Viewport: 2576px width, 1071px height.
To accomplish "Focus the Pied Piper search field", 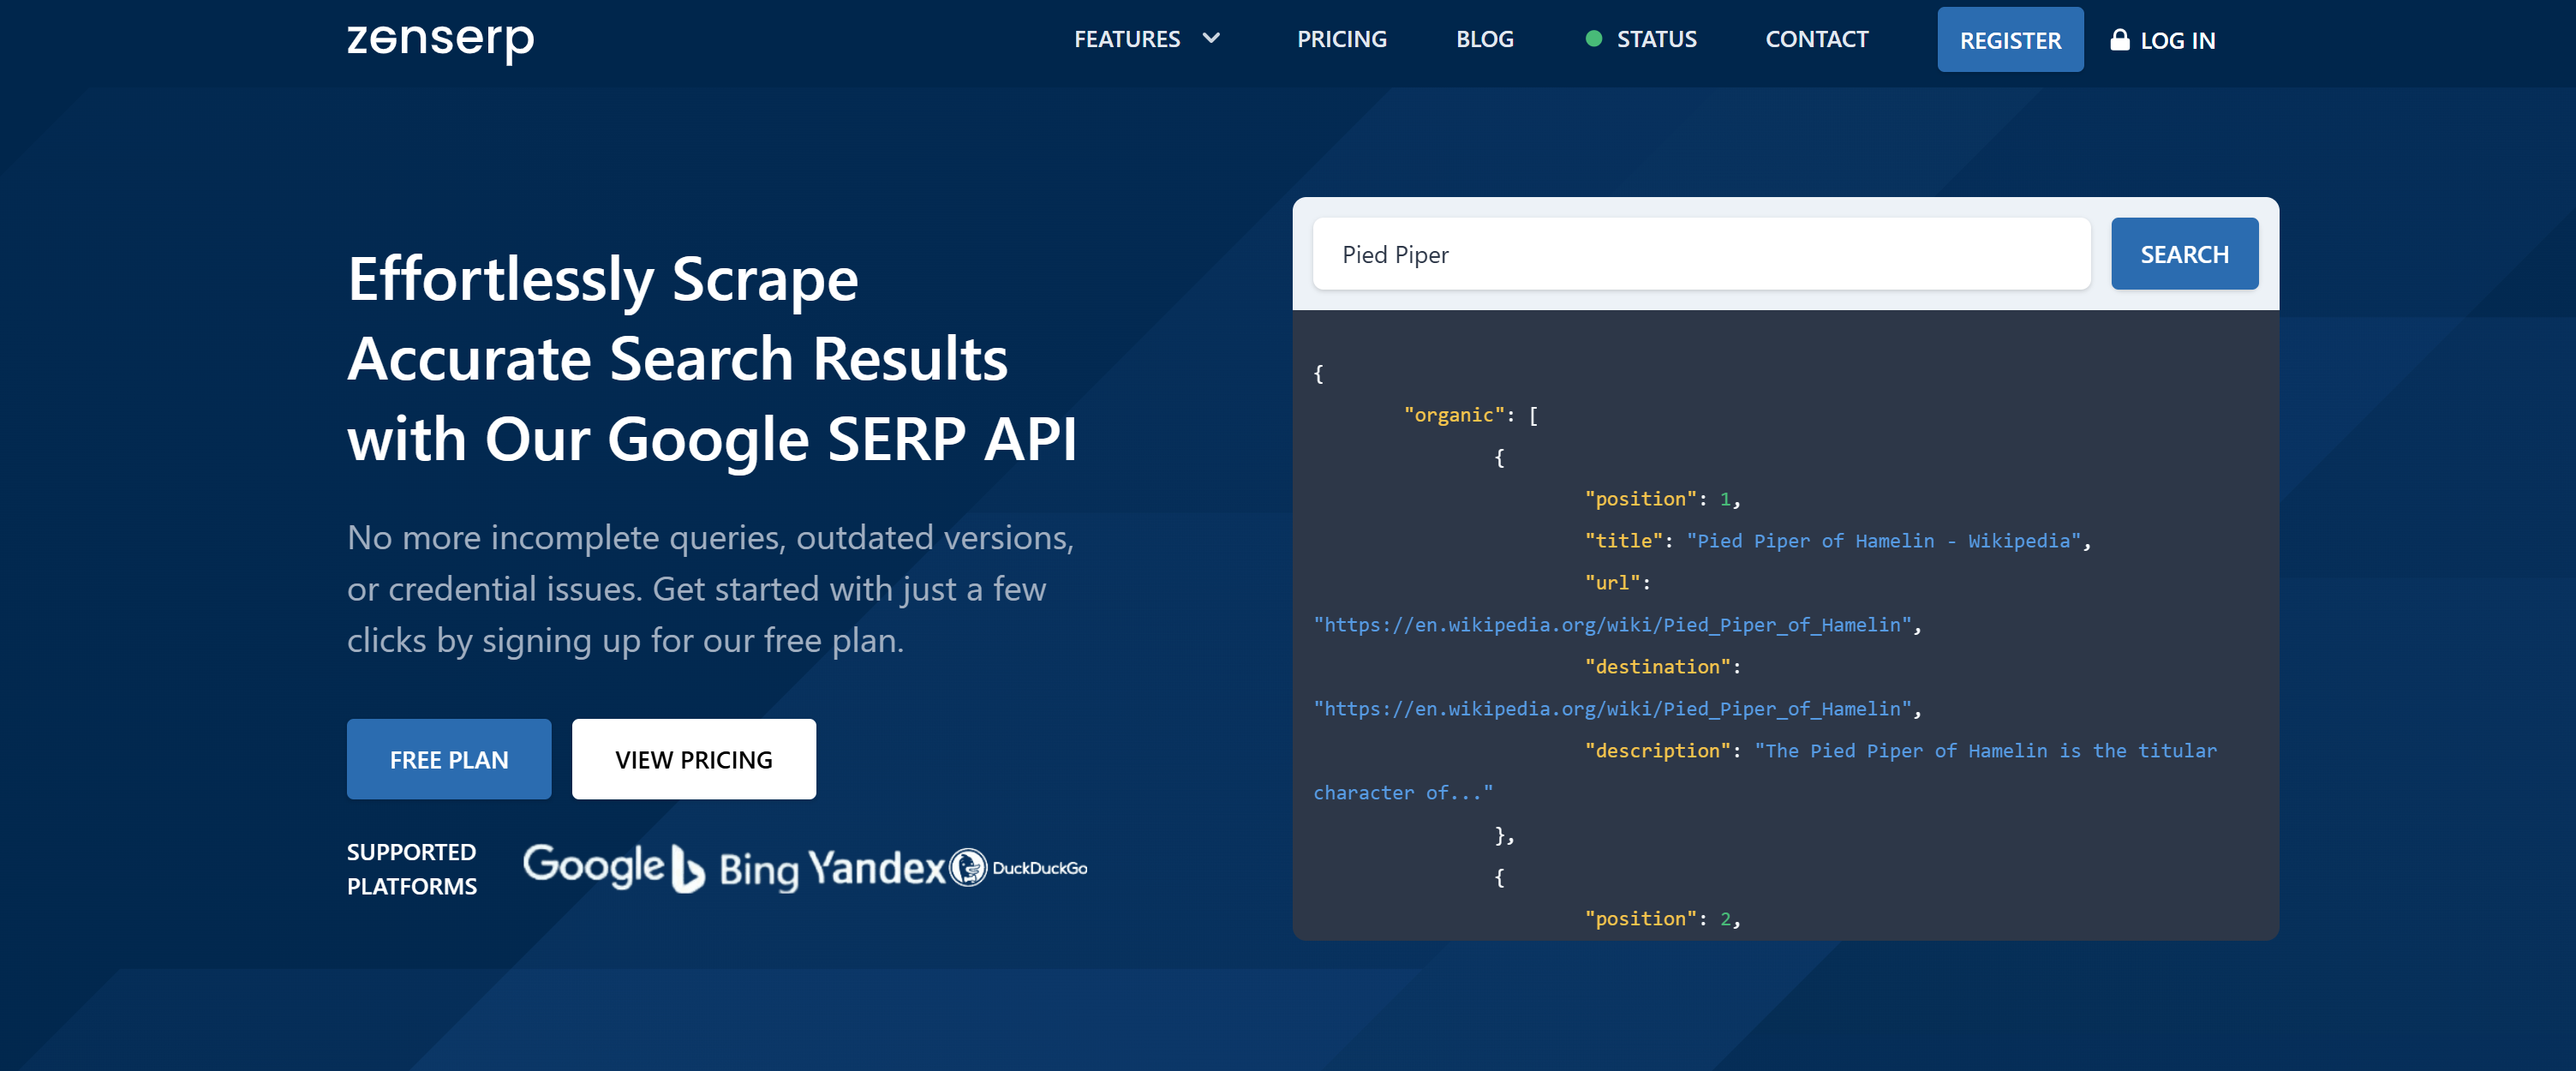I will pyautogui.click(x=1700, y=254).
